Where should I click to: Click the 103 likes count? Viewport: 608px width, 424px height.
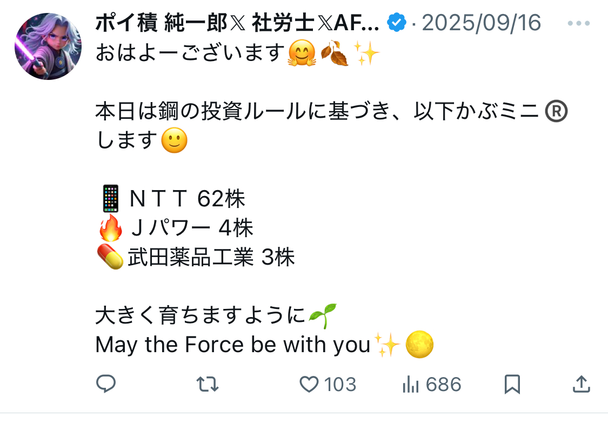coord(340,385)
